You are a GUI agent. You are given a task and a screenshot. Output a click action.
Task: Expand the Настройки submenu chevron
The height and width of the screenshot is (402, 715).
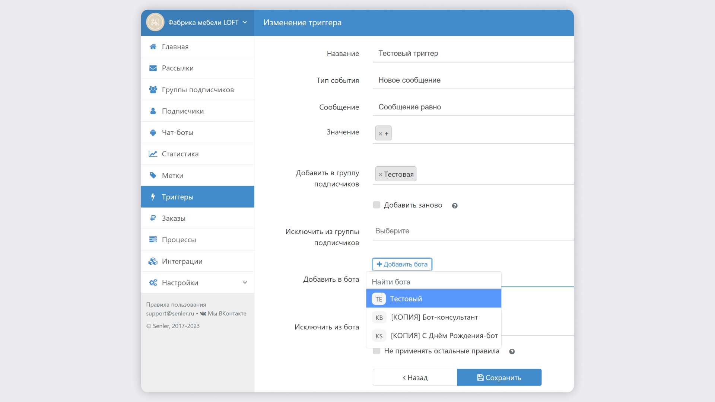click(245, 283)
